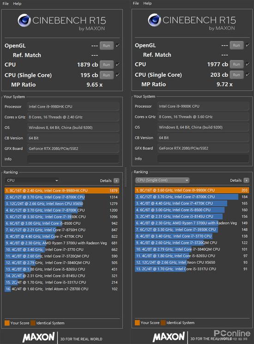Image resolution: width=254 pixels, height=344 pixels.
Task: Click the Details arrow icon in right window
Action: coord(246,180)
